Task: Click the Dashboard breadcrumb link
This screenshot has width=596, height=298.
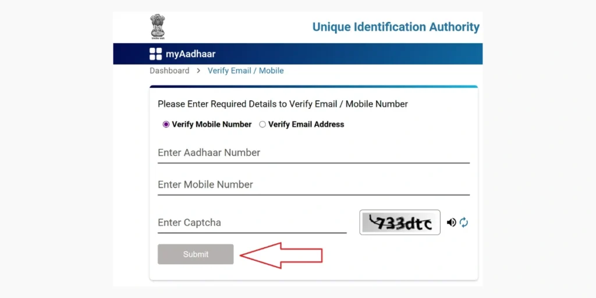Action: (x=169, y=71)
